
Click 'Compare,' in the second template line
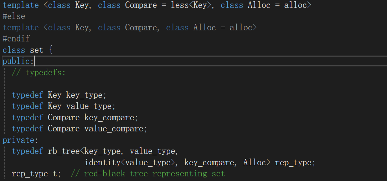(x=142, y=27)
